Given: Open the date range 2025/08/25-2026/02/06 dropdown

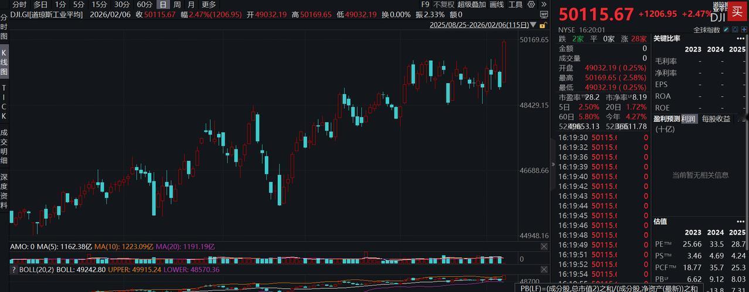Looking at the screenshot, I should pyautogui.click(x=484, y=25).
